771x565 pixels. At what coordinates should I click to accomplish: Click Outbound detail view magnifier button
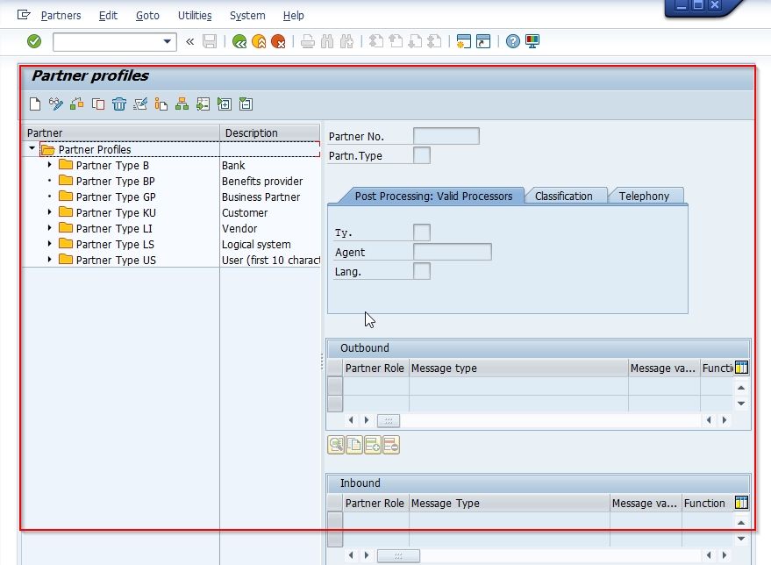point(336,445)
